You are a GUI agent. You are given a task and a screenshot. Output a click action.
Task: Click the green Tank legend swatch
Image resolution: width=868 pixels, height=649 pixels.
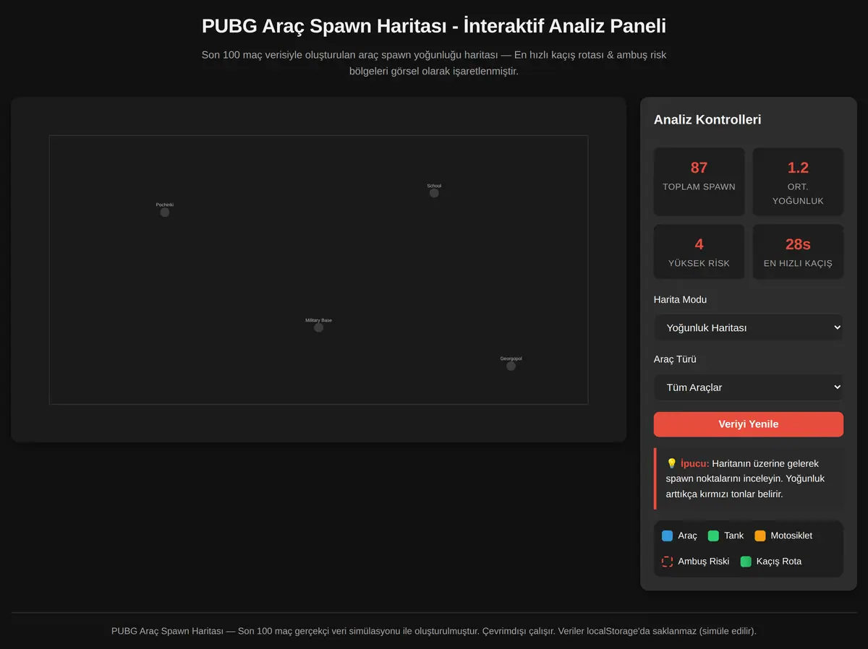tap(713, 536)
